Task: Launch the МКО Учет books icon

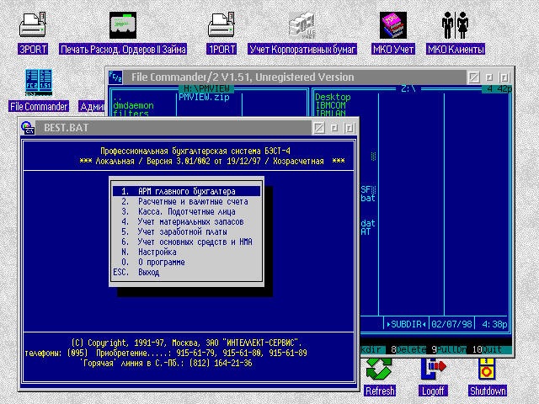Action: [x=393, y=25]
